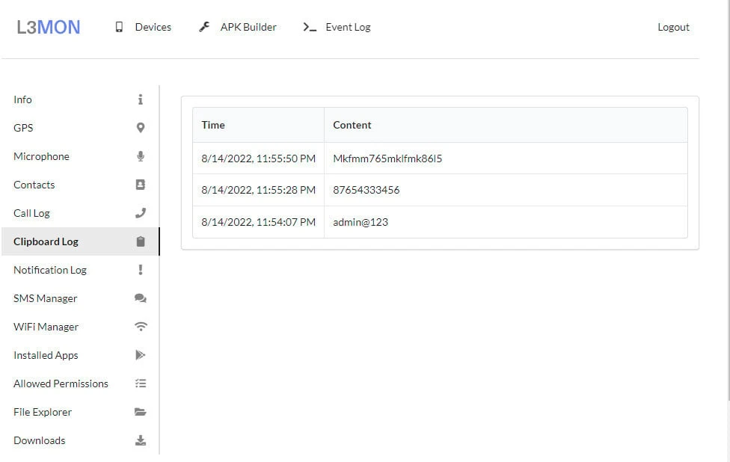Click the Allowed Permissions checklist icon
Viewport: 730px width, 462px height.
tap(140, 384)
